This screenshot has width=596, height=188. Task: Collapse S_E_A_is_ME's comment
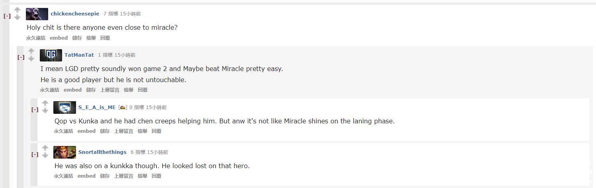(x=35, y=110)
